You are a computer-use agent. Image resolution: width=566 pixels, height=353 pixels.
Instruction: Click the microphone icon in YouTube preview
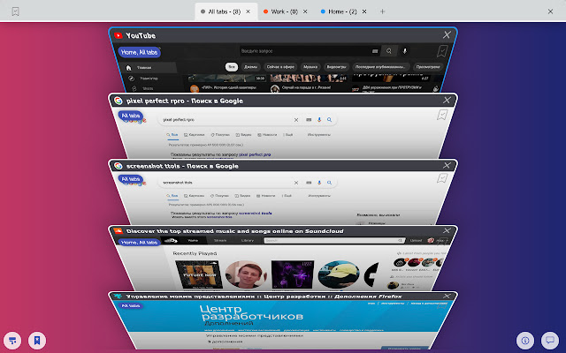pos(405,51)
